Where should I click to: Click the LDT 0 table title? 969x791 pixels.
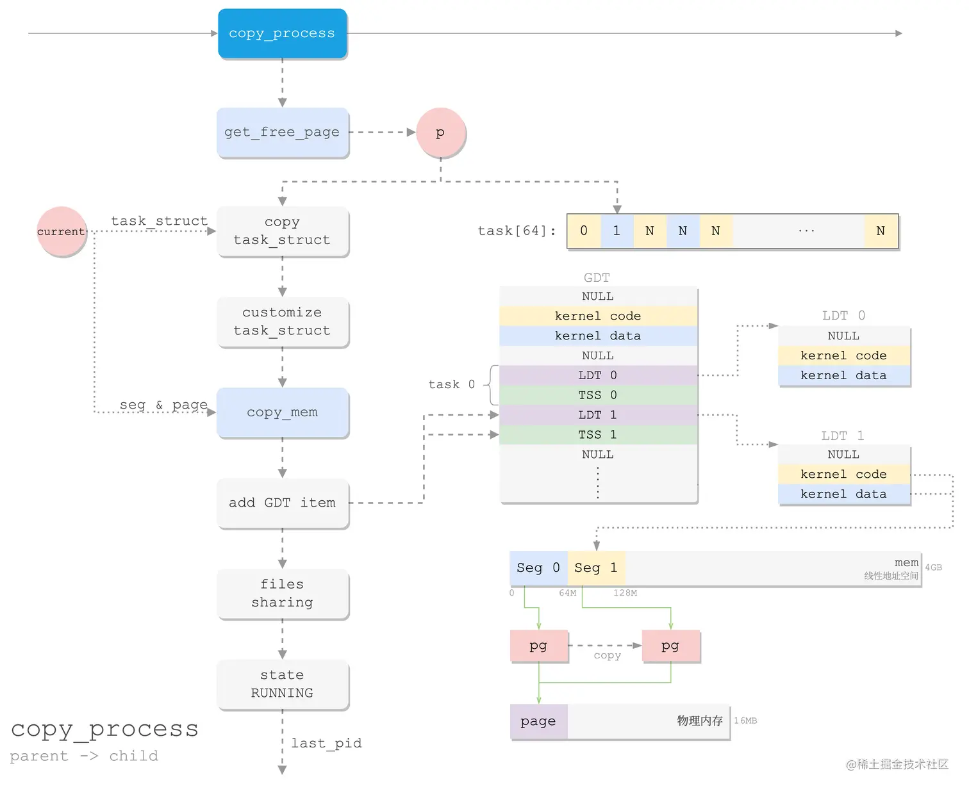click(843, 316)
